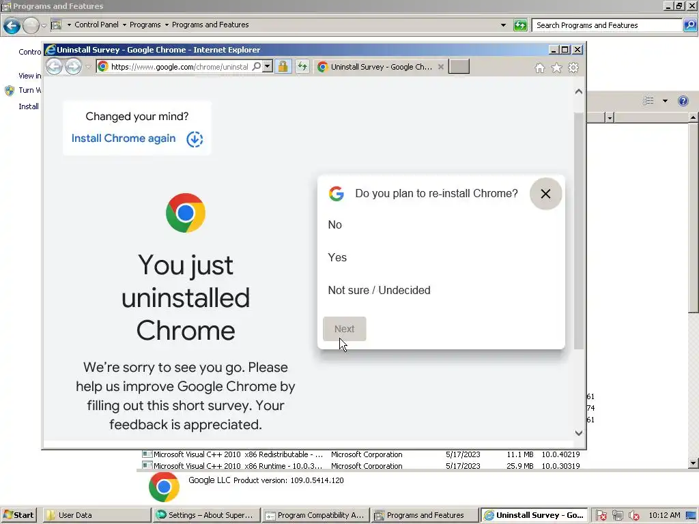Click the large Chrome logo on the page

(186, 213)
